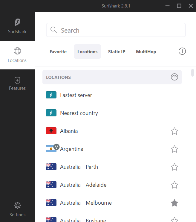Image resolution: width=196 pixels, height=222 pixels.
Task: Click the locations list scrollbar
Action: [192, 73]
